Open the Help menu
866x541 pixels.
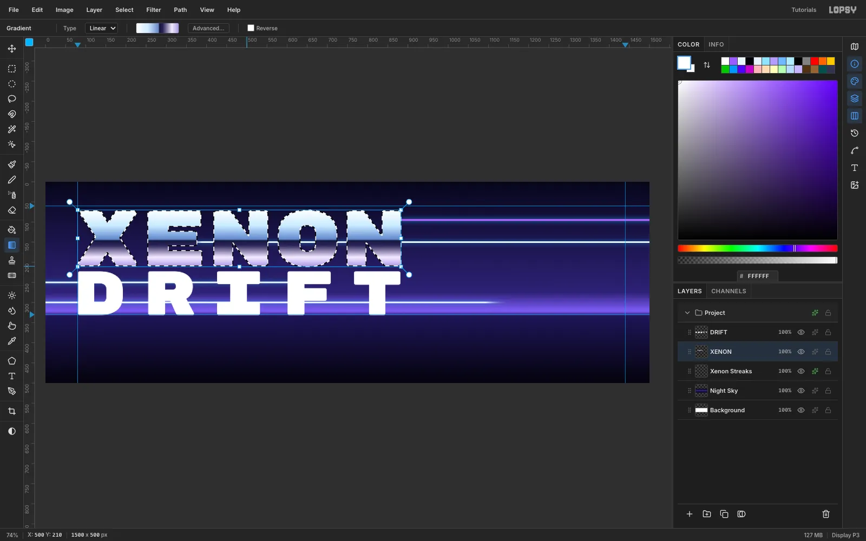tap(234, 10)
